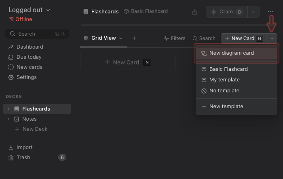Click Import in the sidebar
This screenshot has height=179, width=283.
[x=24, y=147]
